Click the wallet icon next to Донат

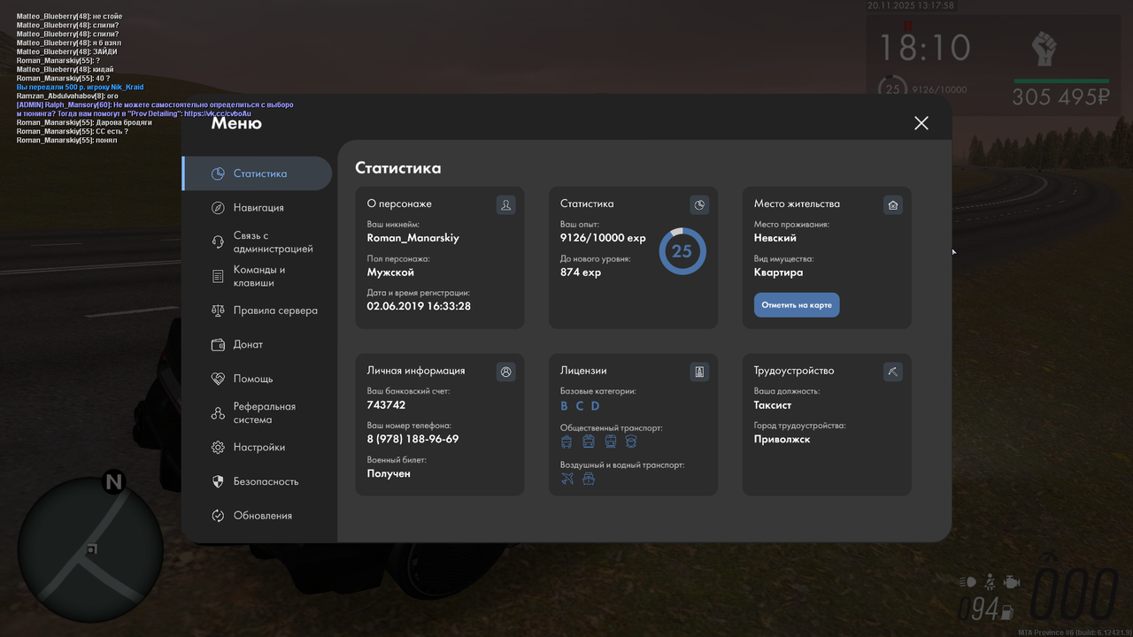point(218,345)
